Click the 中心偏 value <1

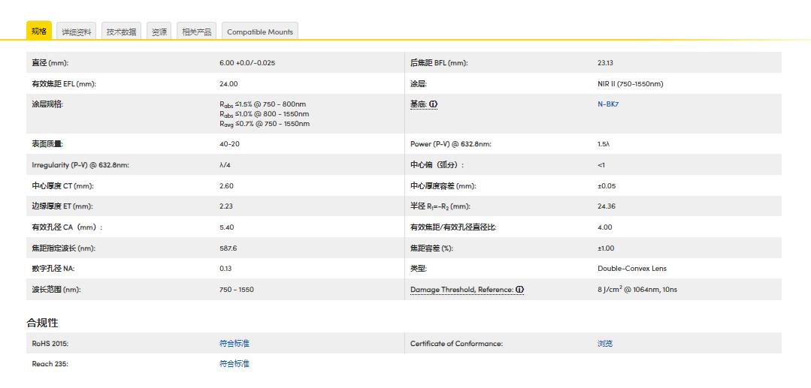tap(601, 165)
